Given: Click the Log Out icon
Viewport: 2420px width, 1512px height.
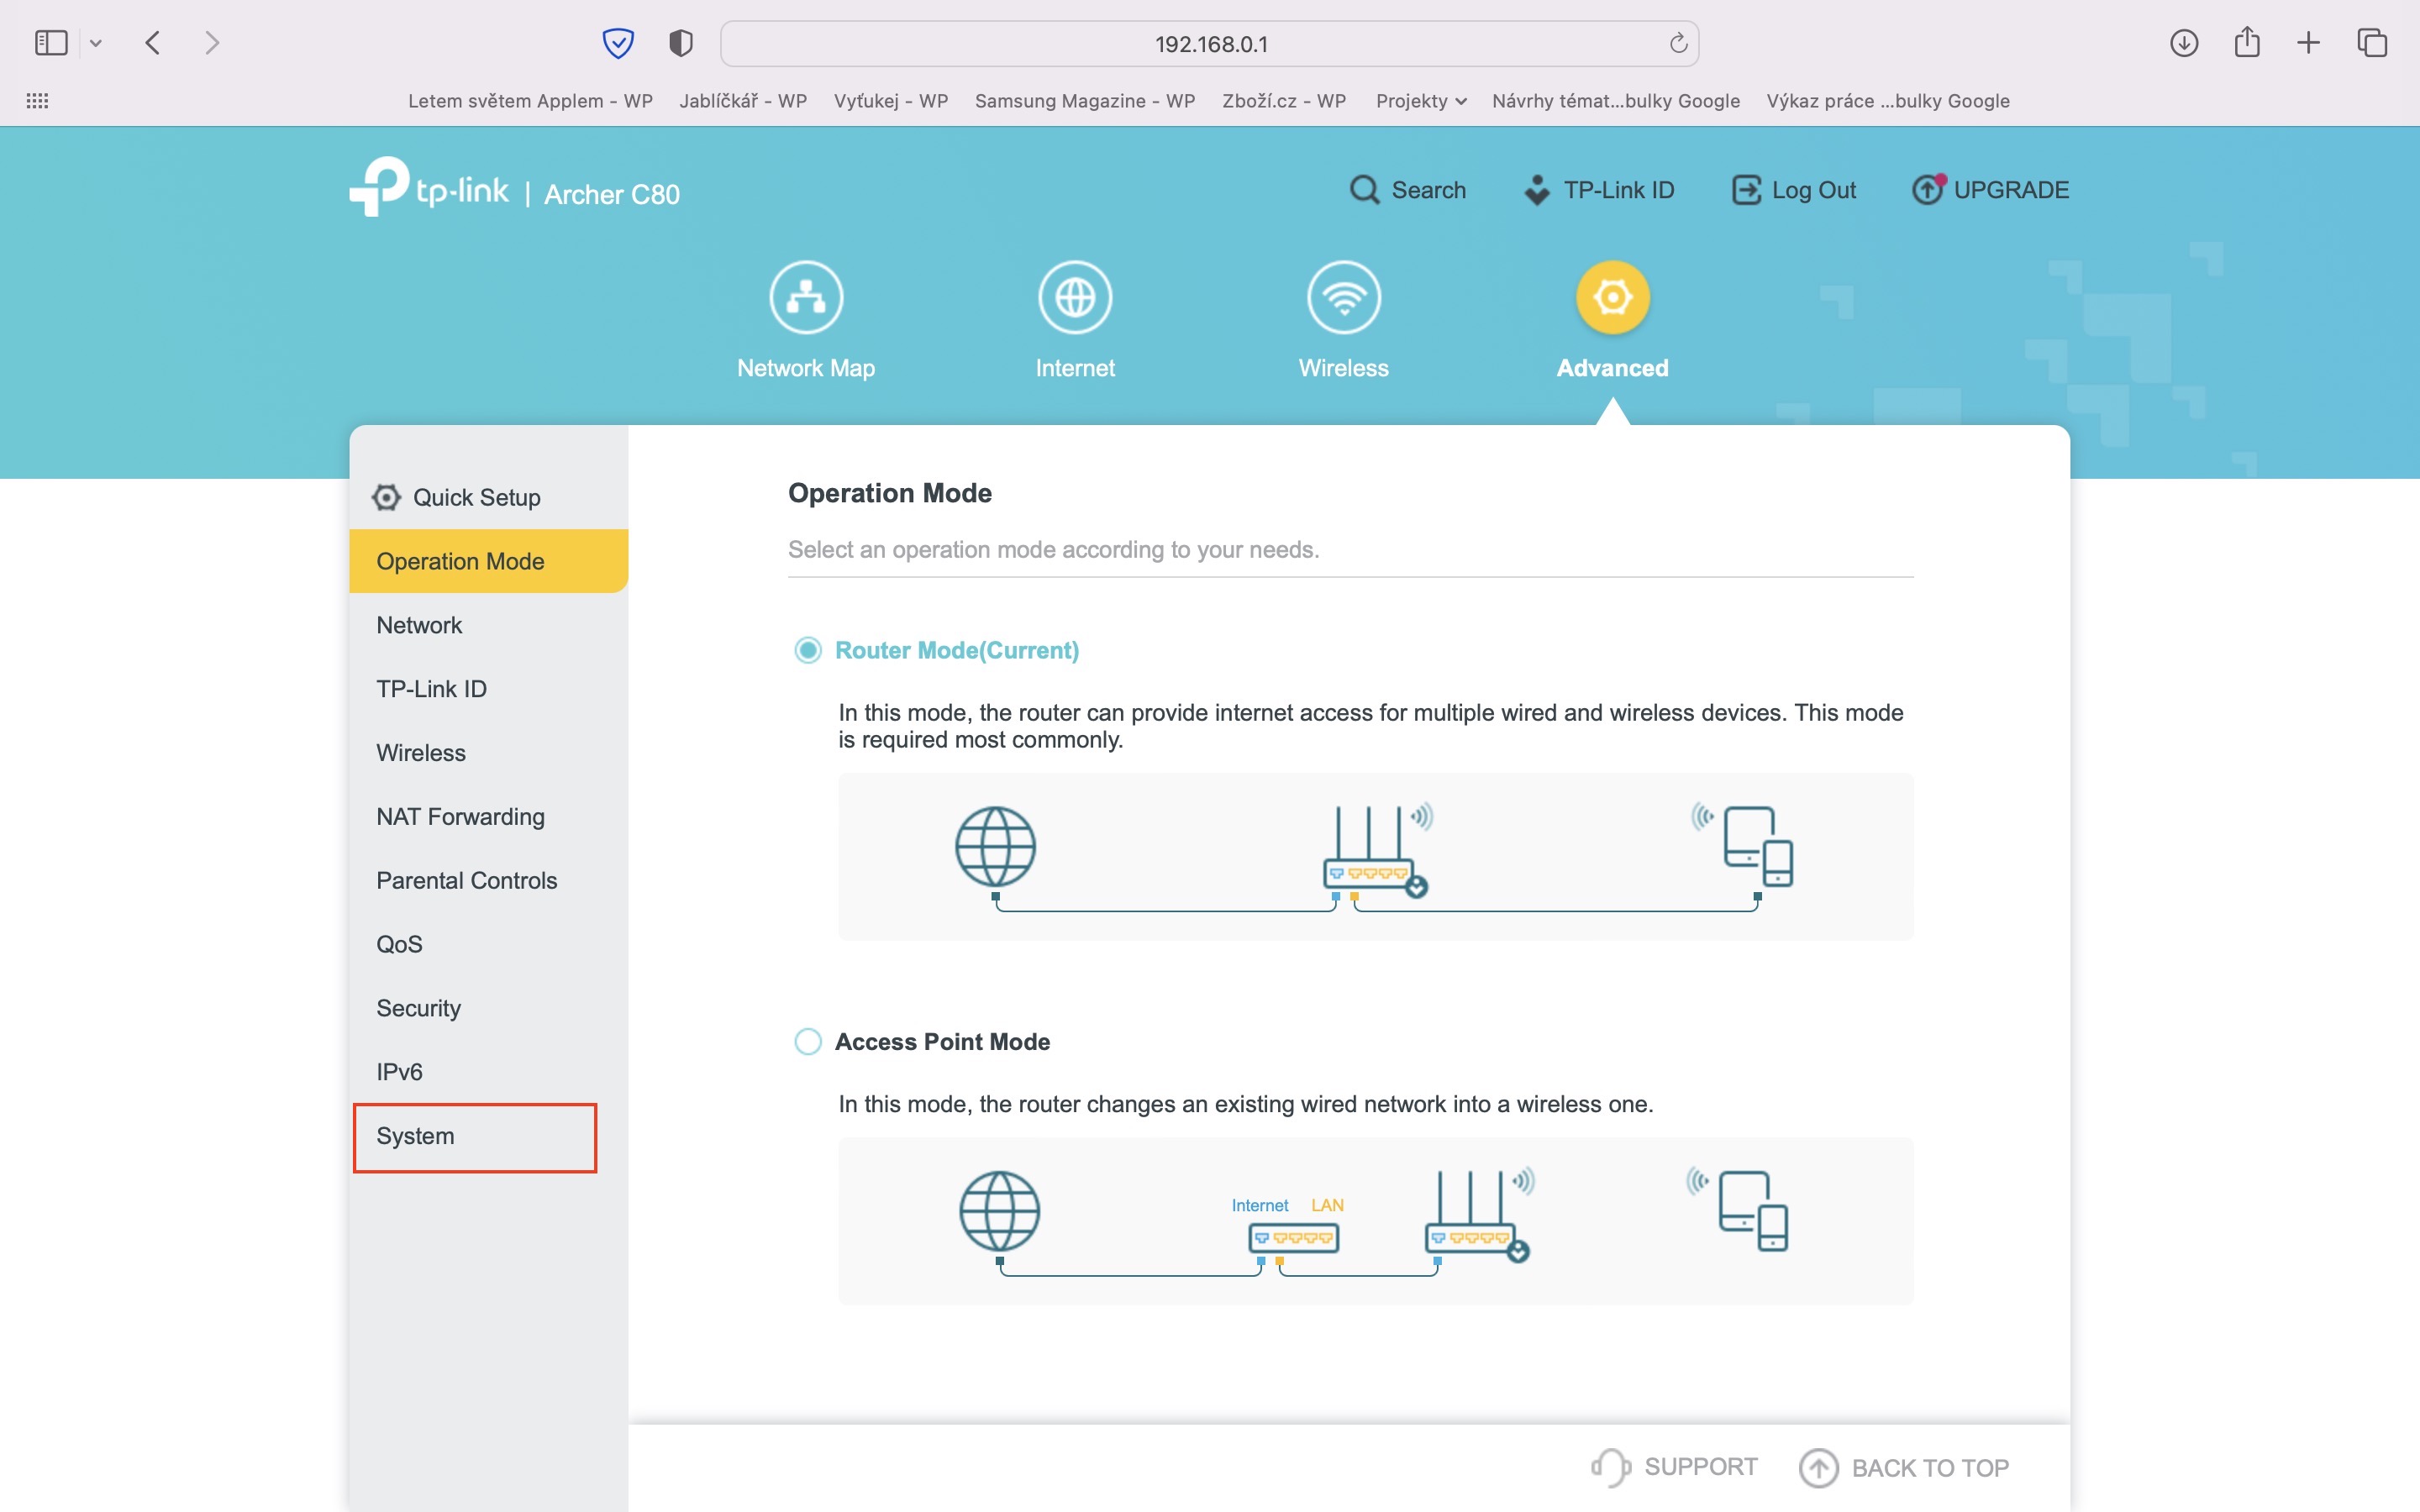Looking at the screenshot, I should pos(1746,190).
